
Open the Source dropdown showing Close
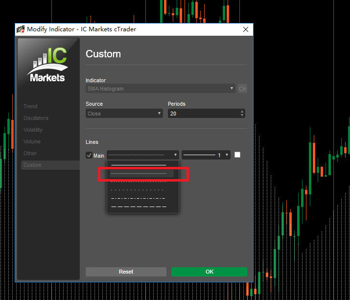[124, 114]
